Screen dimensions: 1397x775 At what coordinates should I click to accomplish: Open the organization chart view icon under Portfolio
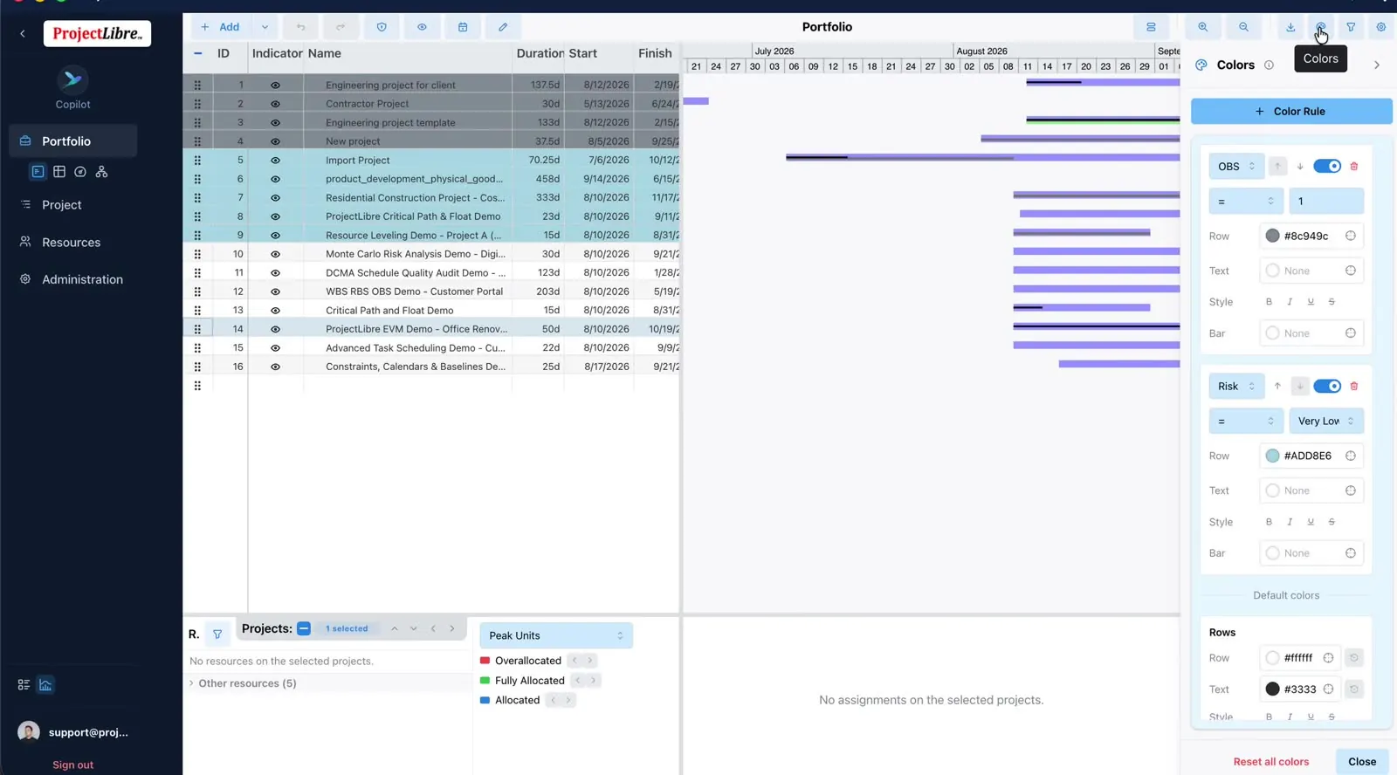click(101, 172)
